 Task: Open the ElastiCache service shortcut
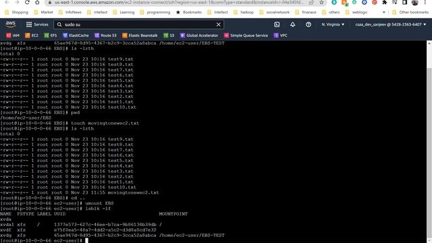(x=76, y=35)
